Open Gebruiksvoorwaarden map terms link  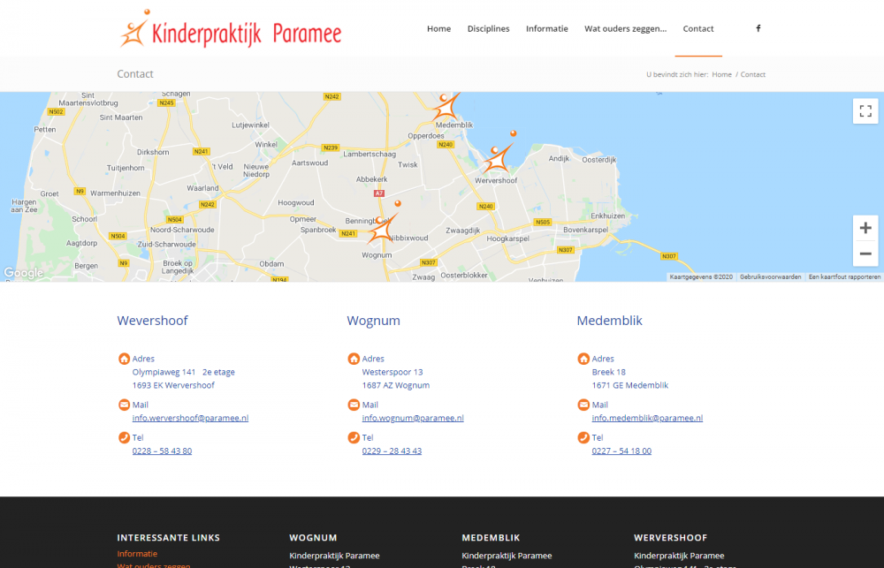tap(770, 277)
